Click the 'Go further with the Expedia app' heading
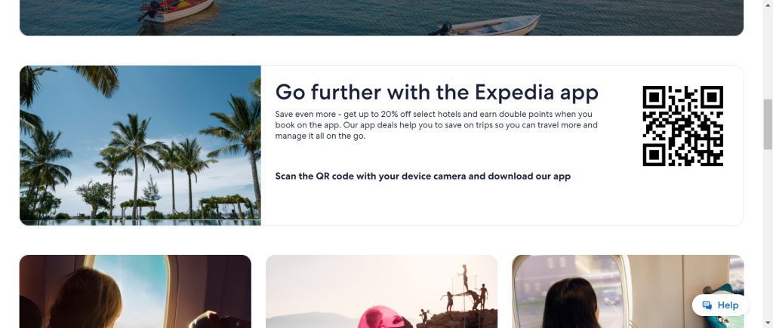This screenshot has width=773, height=328. (x=436, y=93)
